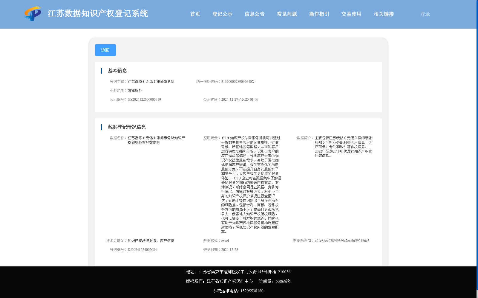Image resolution: width=478 pixels, height=298 pixels.
Task: Select the support phone 15295538180
Action: tap(252, 291)
